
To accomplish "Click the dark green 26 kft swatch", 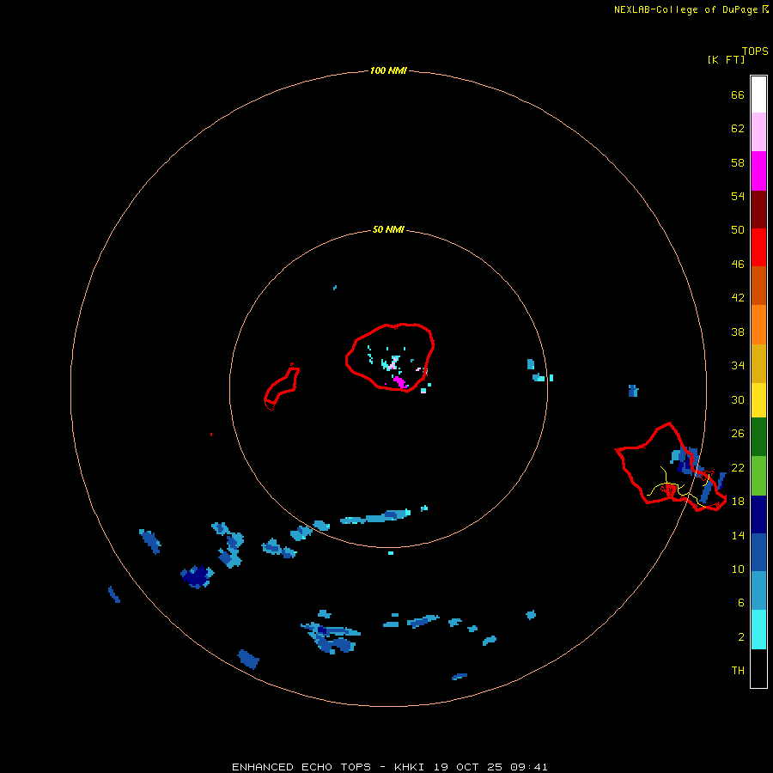I will coord(758,437).
